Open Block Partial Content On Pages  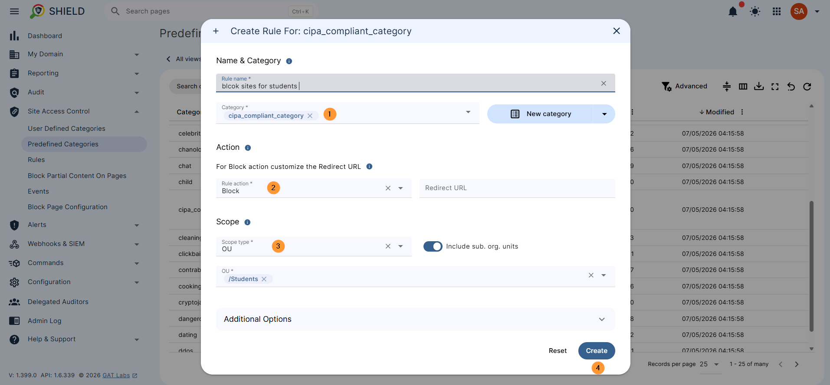pyautogui.click(x=77, y=176)
